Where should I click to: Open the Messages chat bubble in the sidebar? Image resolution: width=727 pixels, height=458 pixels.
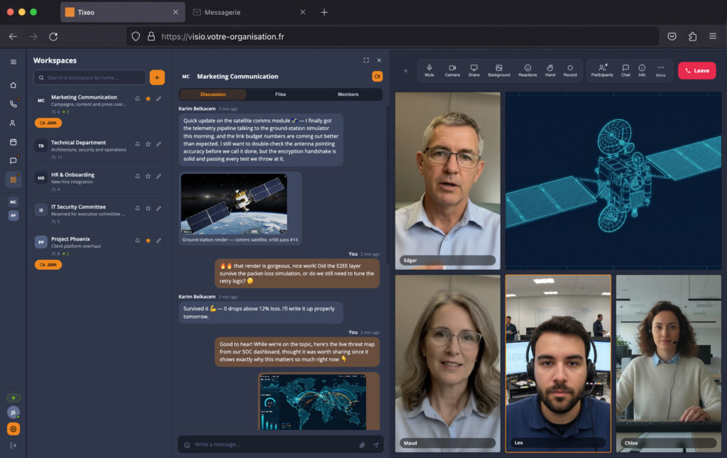click(x=13, y=160)
